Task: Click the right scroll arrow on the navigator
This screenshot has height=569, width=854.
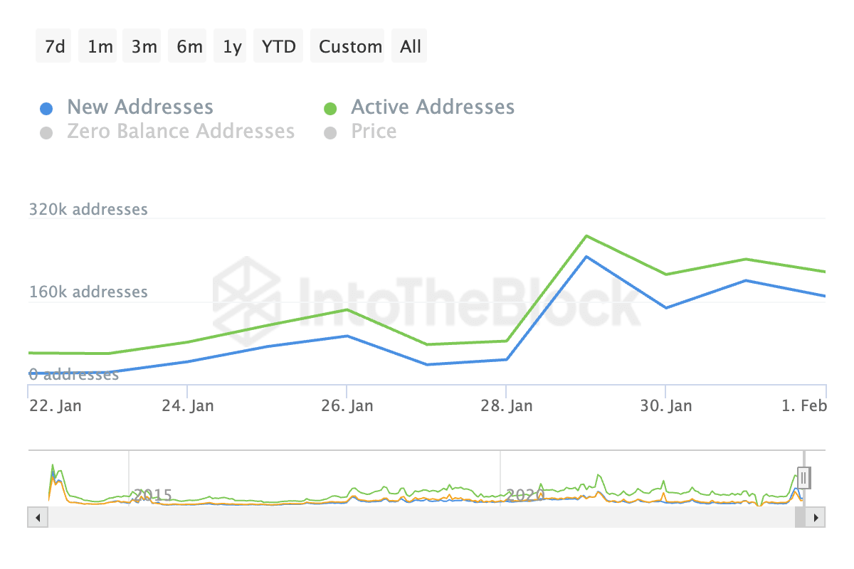Action: pos(816,517)
